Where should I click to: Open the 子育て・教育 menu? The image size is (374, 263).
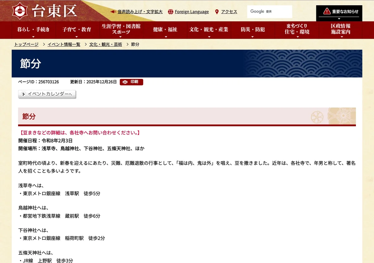tap(77, 30)
